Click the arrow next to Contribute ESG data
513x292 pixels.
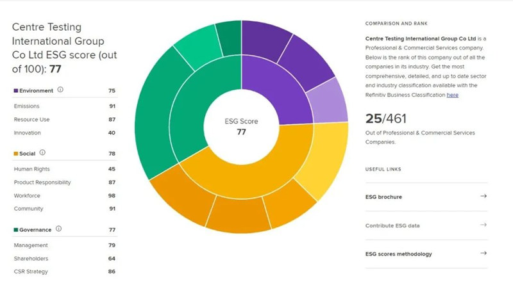point(483,225)
